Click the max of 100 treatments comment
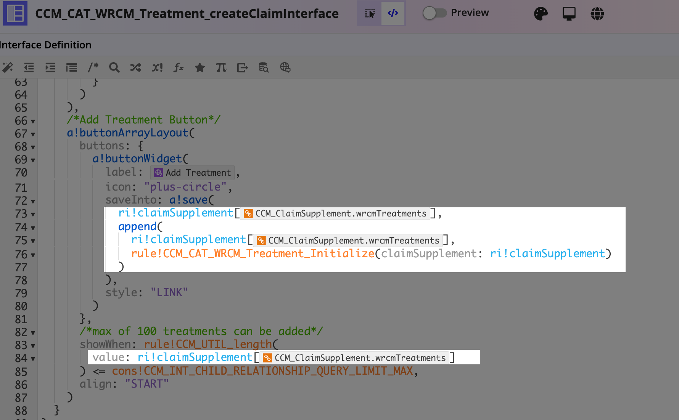Screen dimensions: 679x420 (201, 331)
